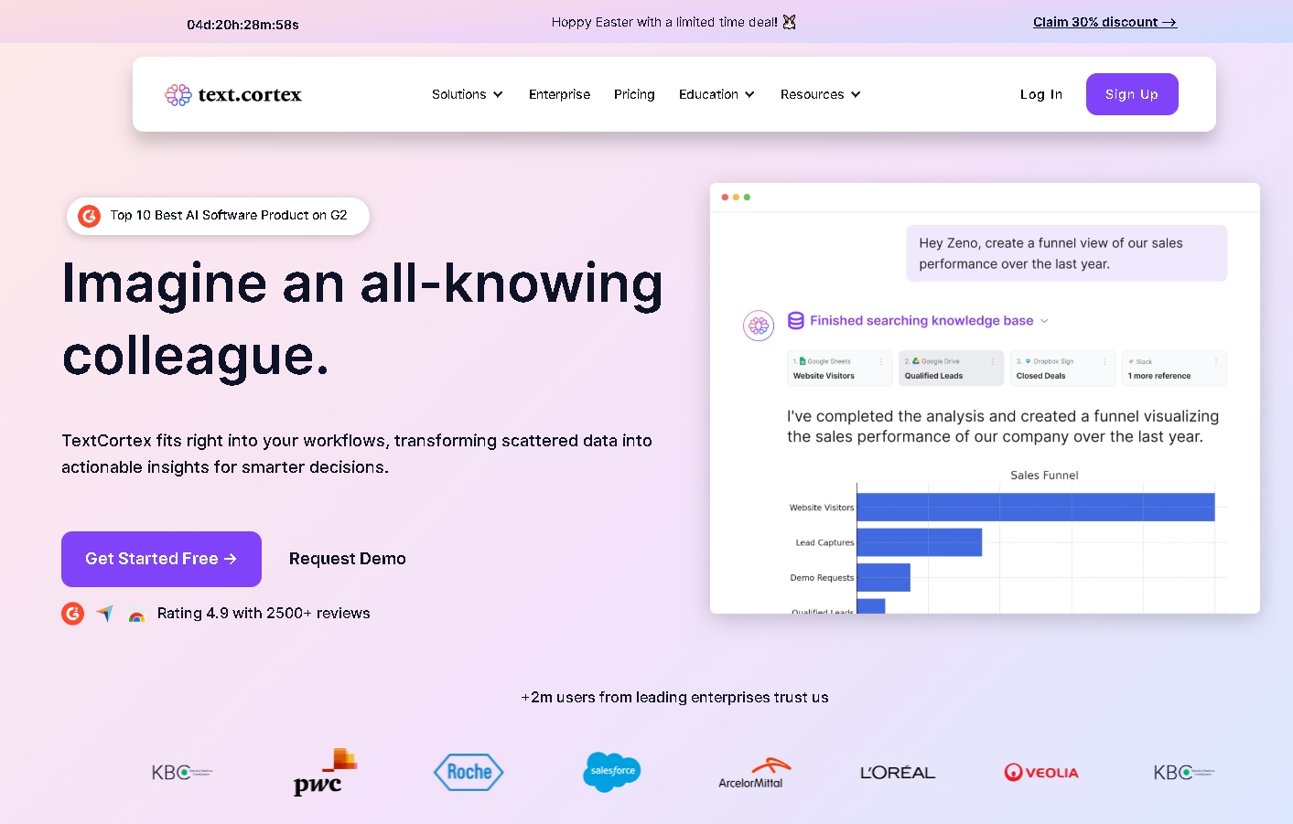
Task: Expand the Education dropdown menu
Action: pos(717,94)
